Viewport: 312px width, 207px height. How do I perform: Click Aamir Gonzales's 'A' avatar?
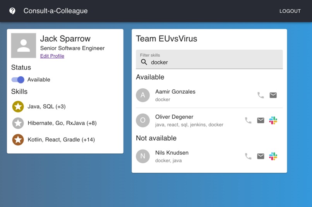click(143, 95)
